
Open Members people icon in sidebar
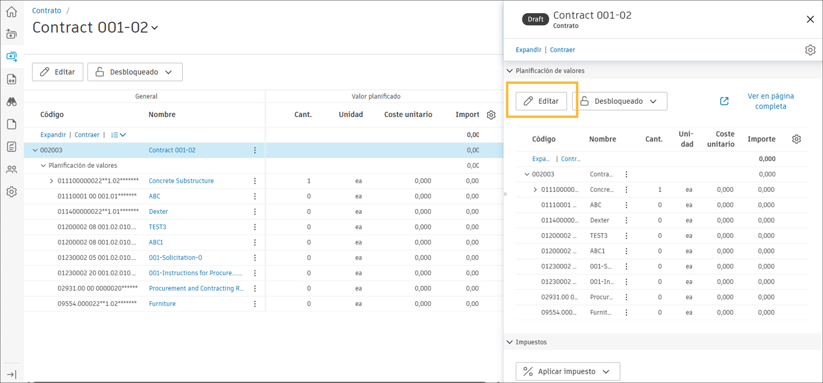point(12,169)
